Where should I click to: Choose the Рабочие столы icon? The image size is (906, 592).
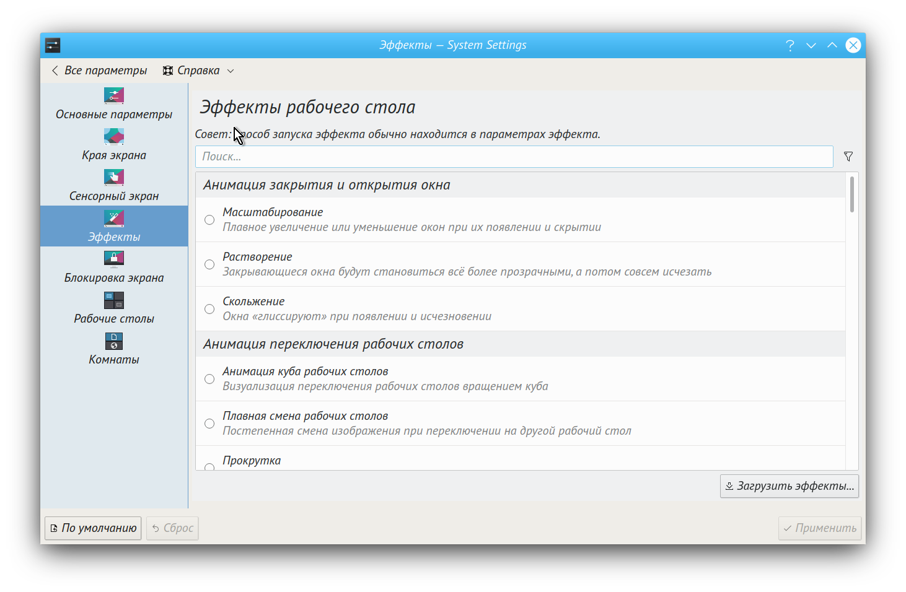pos(114,300)
